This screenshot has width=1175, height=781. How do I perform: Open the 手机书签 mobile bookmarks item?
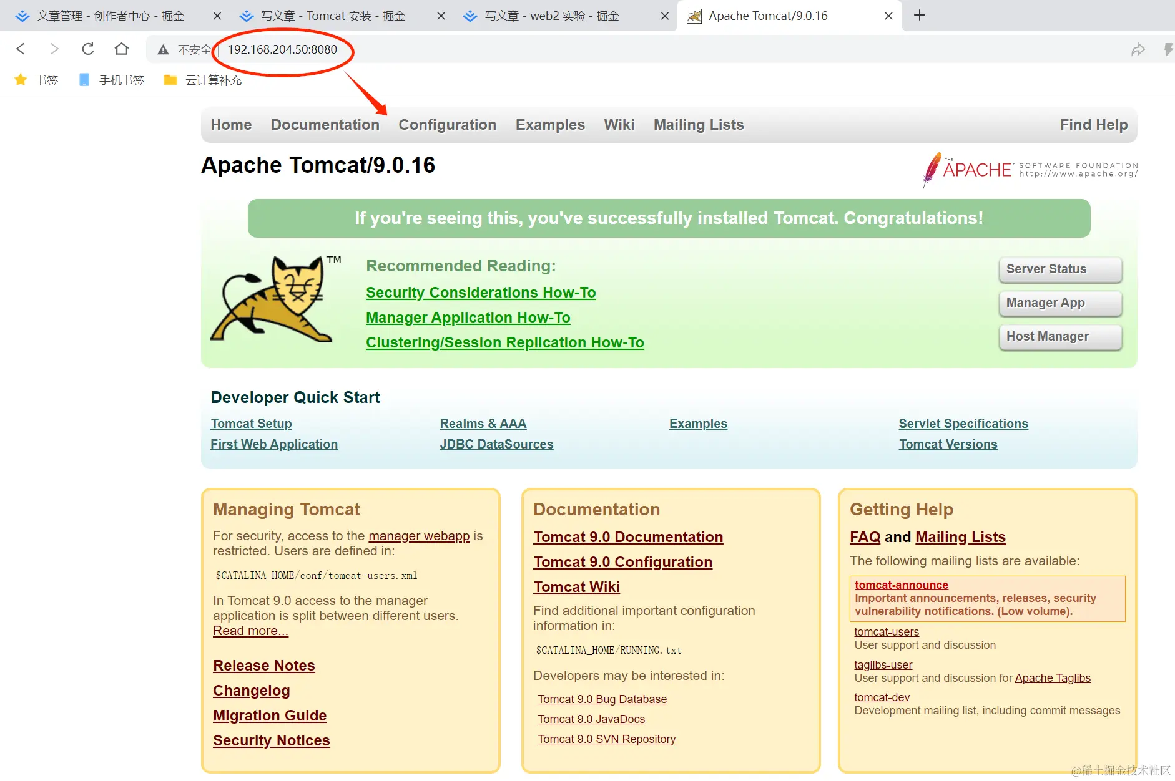tap(112, 80)
